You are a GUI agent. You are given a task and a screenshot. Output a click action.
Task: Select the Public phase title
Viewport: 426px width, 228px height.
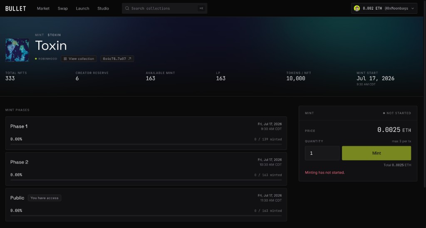click(x=17, y=198)
